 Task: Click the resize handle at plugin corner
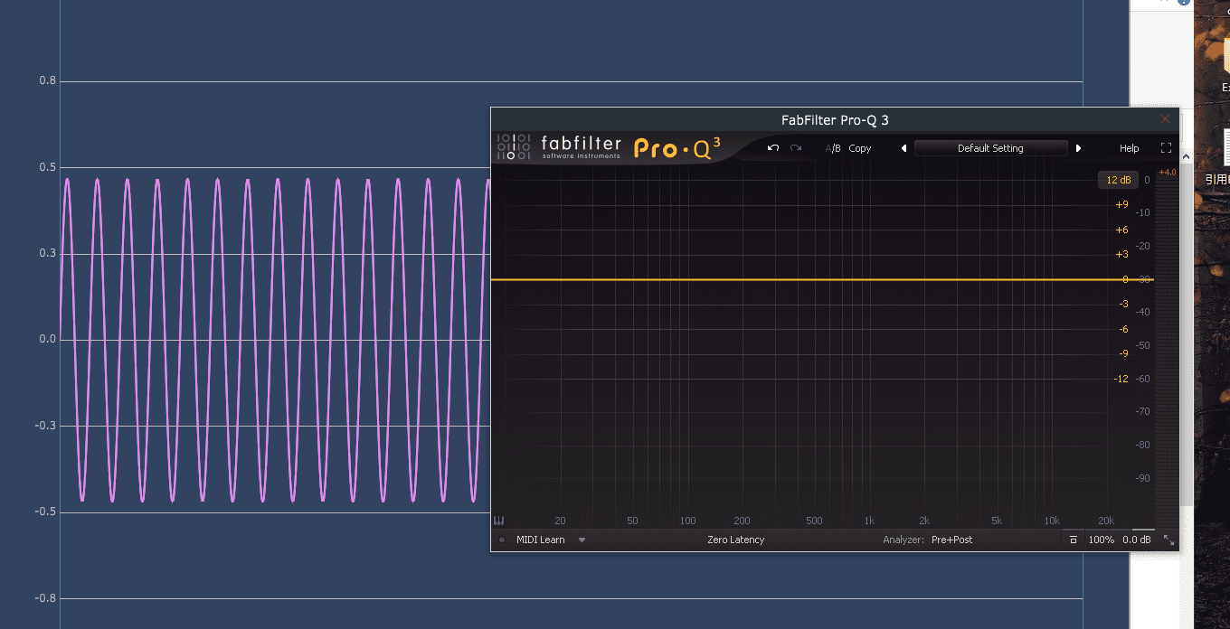pos(1168,540)
